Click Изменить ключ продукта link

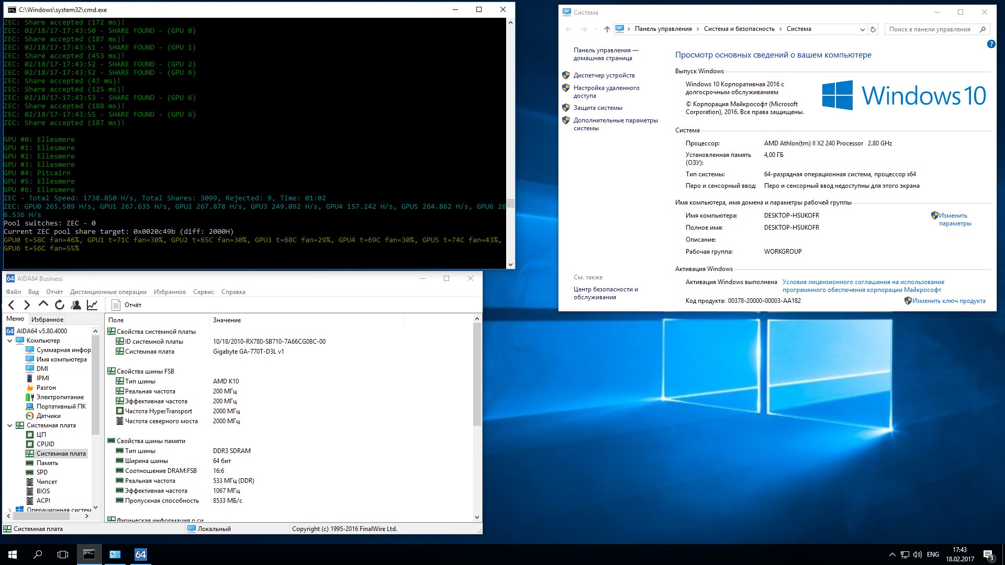948,301
